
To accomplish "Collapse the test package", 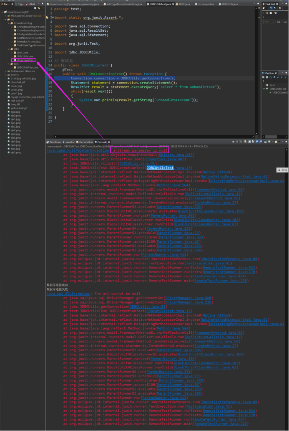I will tap(8, 64).
